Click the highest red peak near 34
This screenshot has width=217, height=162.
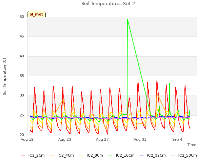pyautogui.click(x=157, y=80)
